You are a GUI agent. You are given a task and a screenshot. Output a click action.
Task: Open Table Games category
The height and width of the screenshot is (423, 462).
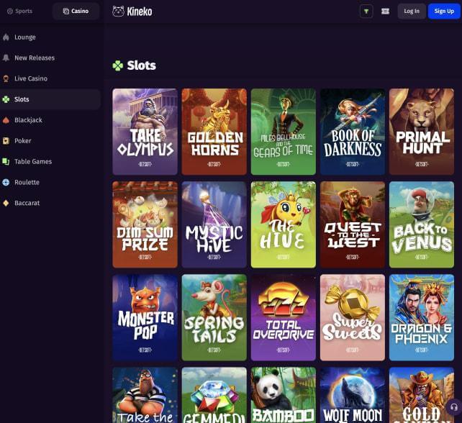(33, 162)
